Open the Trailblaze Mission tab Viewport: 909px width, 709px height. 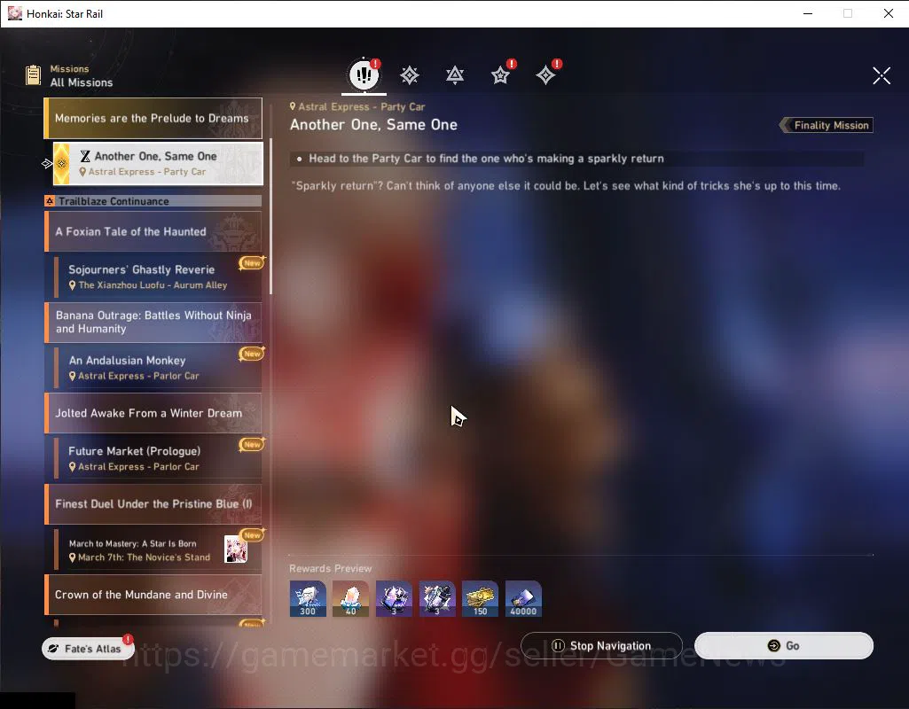pyautogui.click(x=410, y=75)
